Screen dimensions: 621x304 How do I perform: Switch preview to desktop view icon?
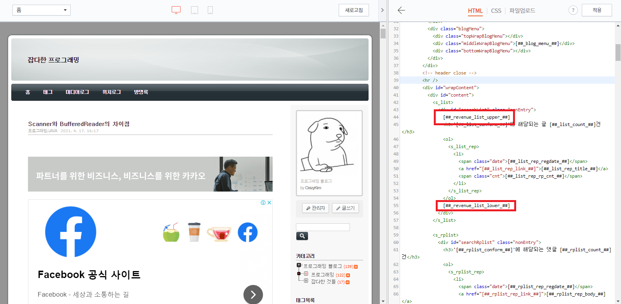tap(176, 10)
